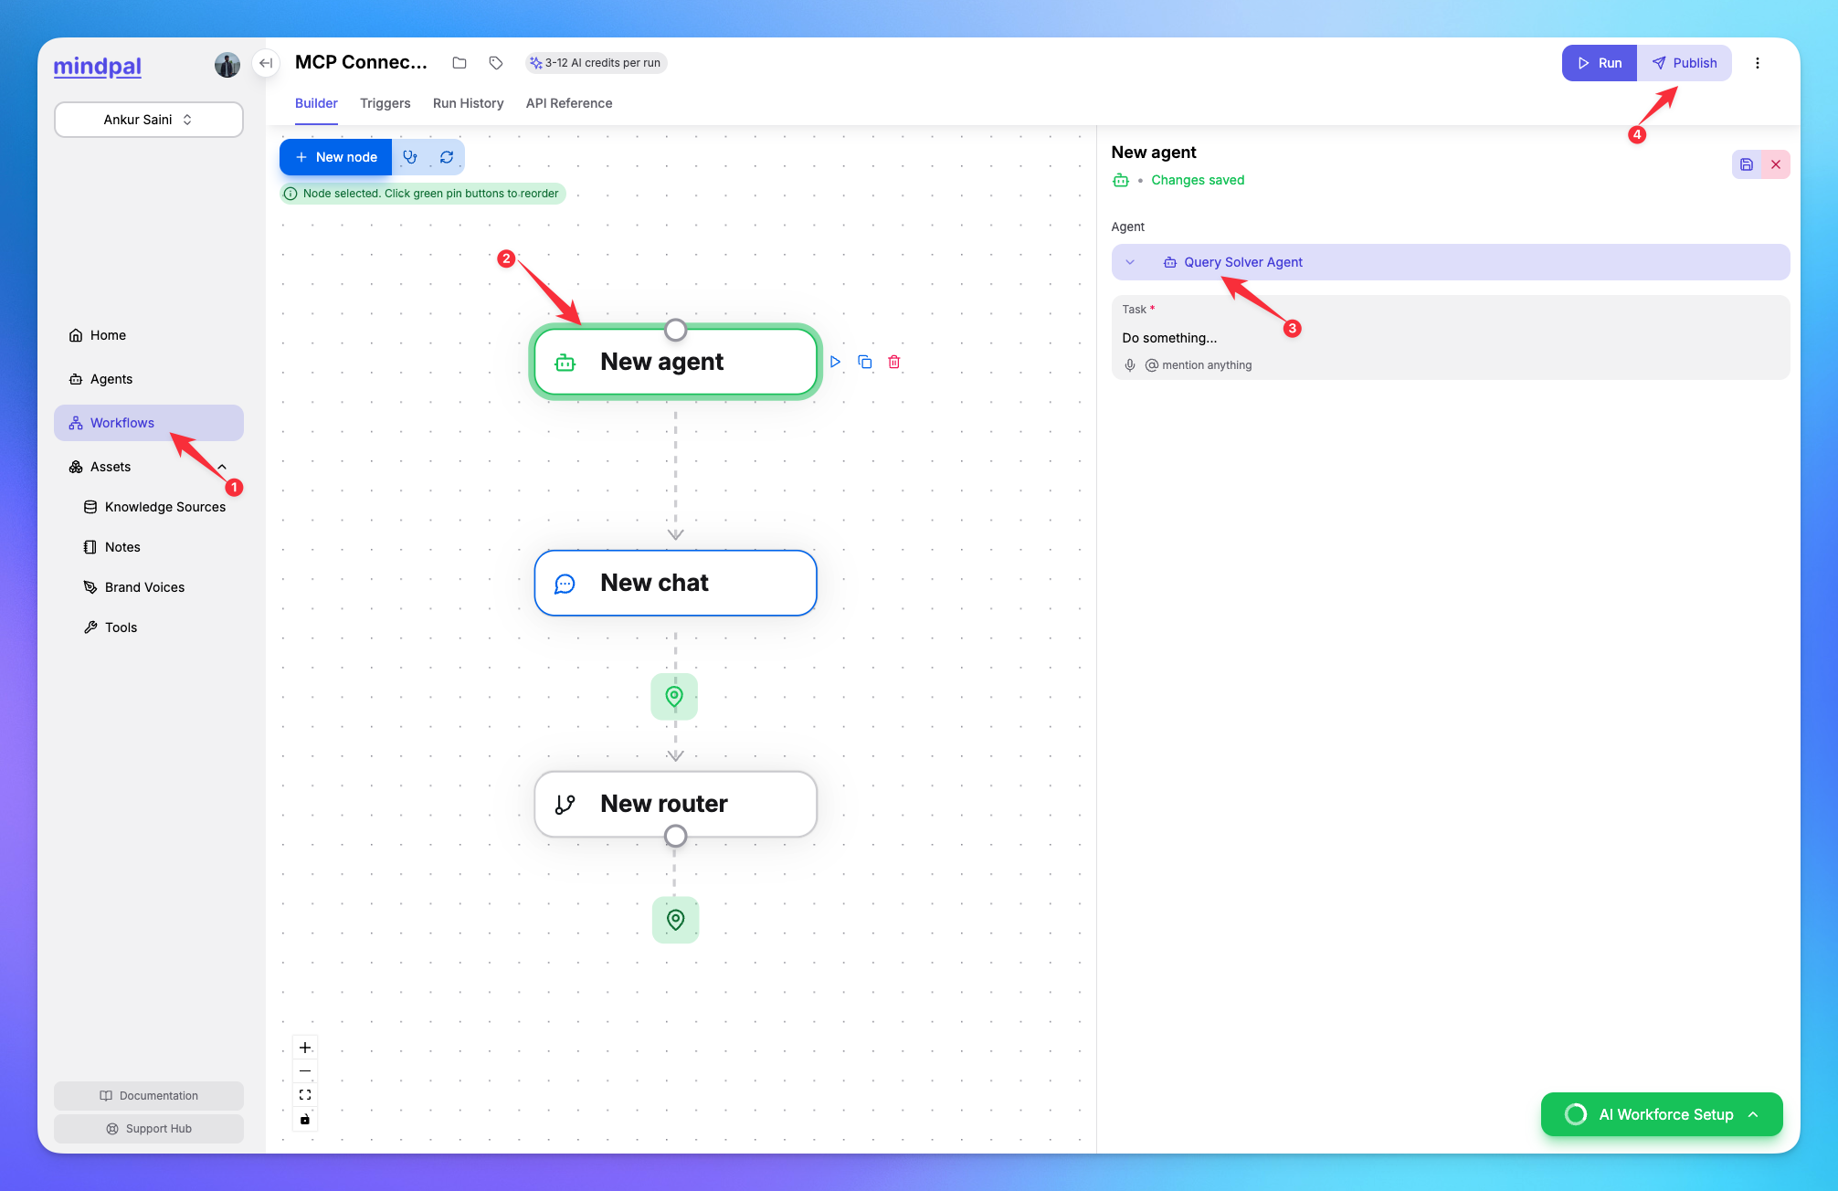The width and height of the screenshot is (1838, 1191).
Task: Open the three-dot menu next to Publish
Action: (x=1758, y=62)
